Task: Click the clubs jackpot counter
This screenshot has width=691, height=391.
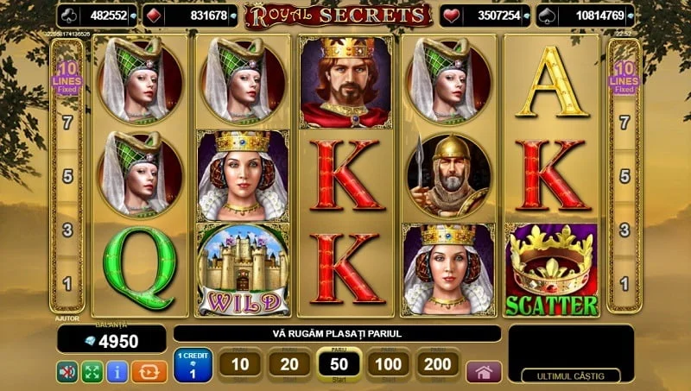Action: pyautogui.click(x=98, y=16)
